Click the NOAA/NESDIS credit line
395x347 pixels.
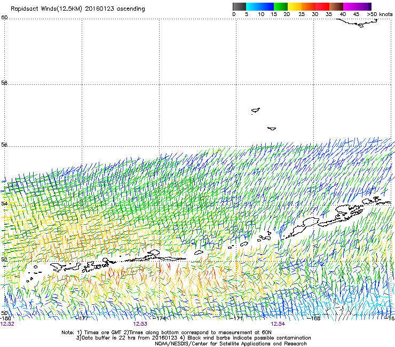pyautogui.click(x=231, y=344)
